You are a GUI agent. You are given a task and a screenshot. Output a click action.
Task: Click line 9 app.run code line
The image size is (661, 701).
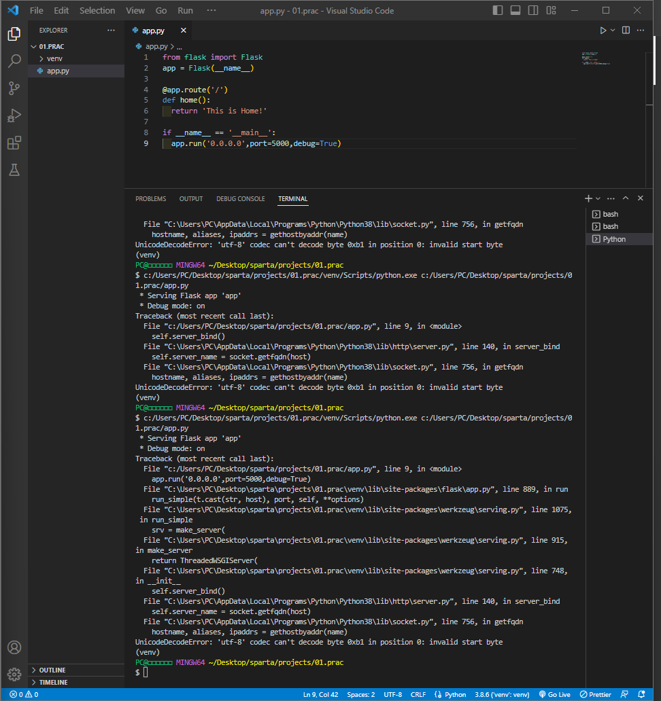tap(256, 143)
